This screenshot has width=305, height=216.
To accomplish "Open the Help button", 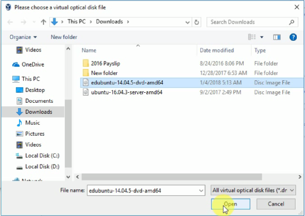I will (x=293, y=37).
